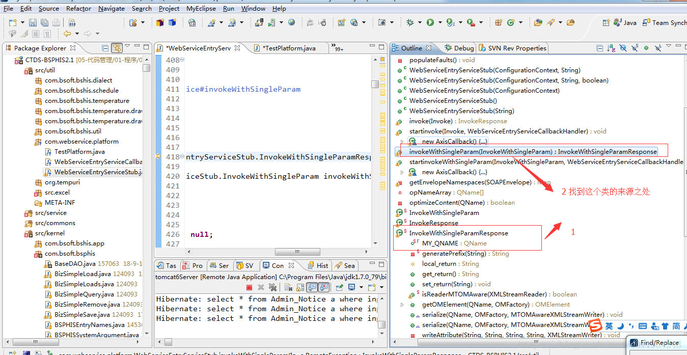
Task: Switch to the TestPlatform.java editor tab
Action: 291,48
